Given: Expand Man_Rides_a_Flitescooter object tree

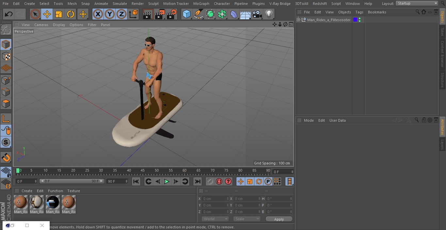Looking at the screenshot, I should pyautogui.click(x=298, y=20).
